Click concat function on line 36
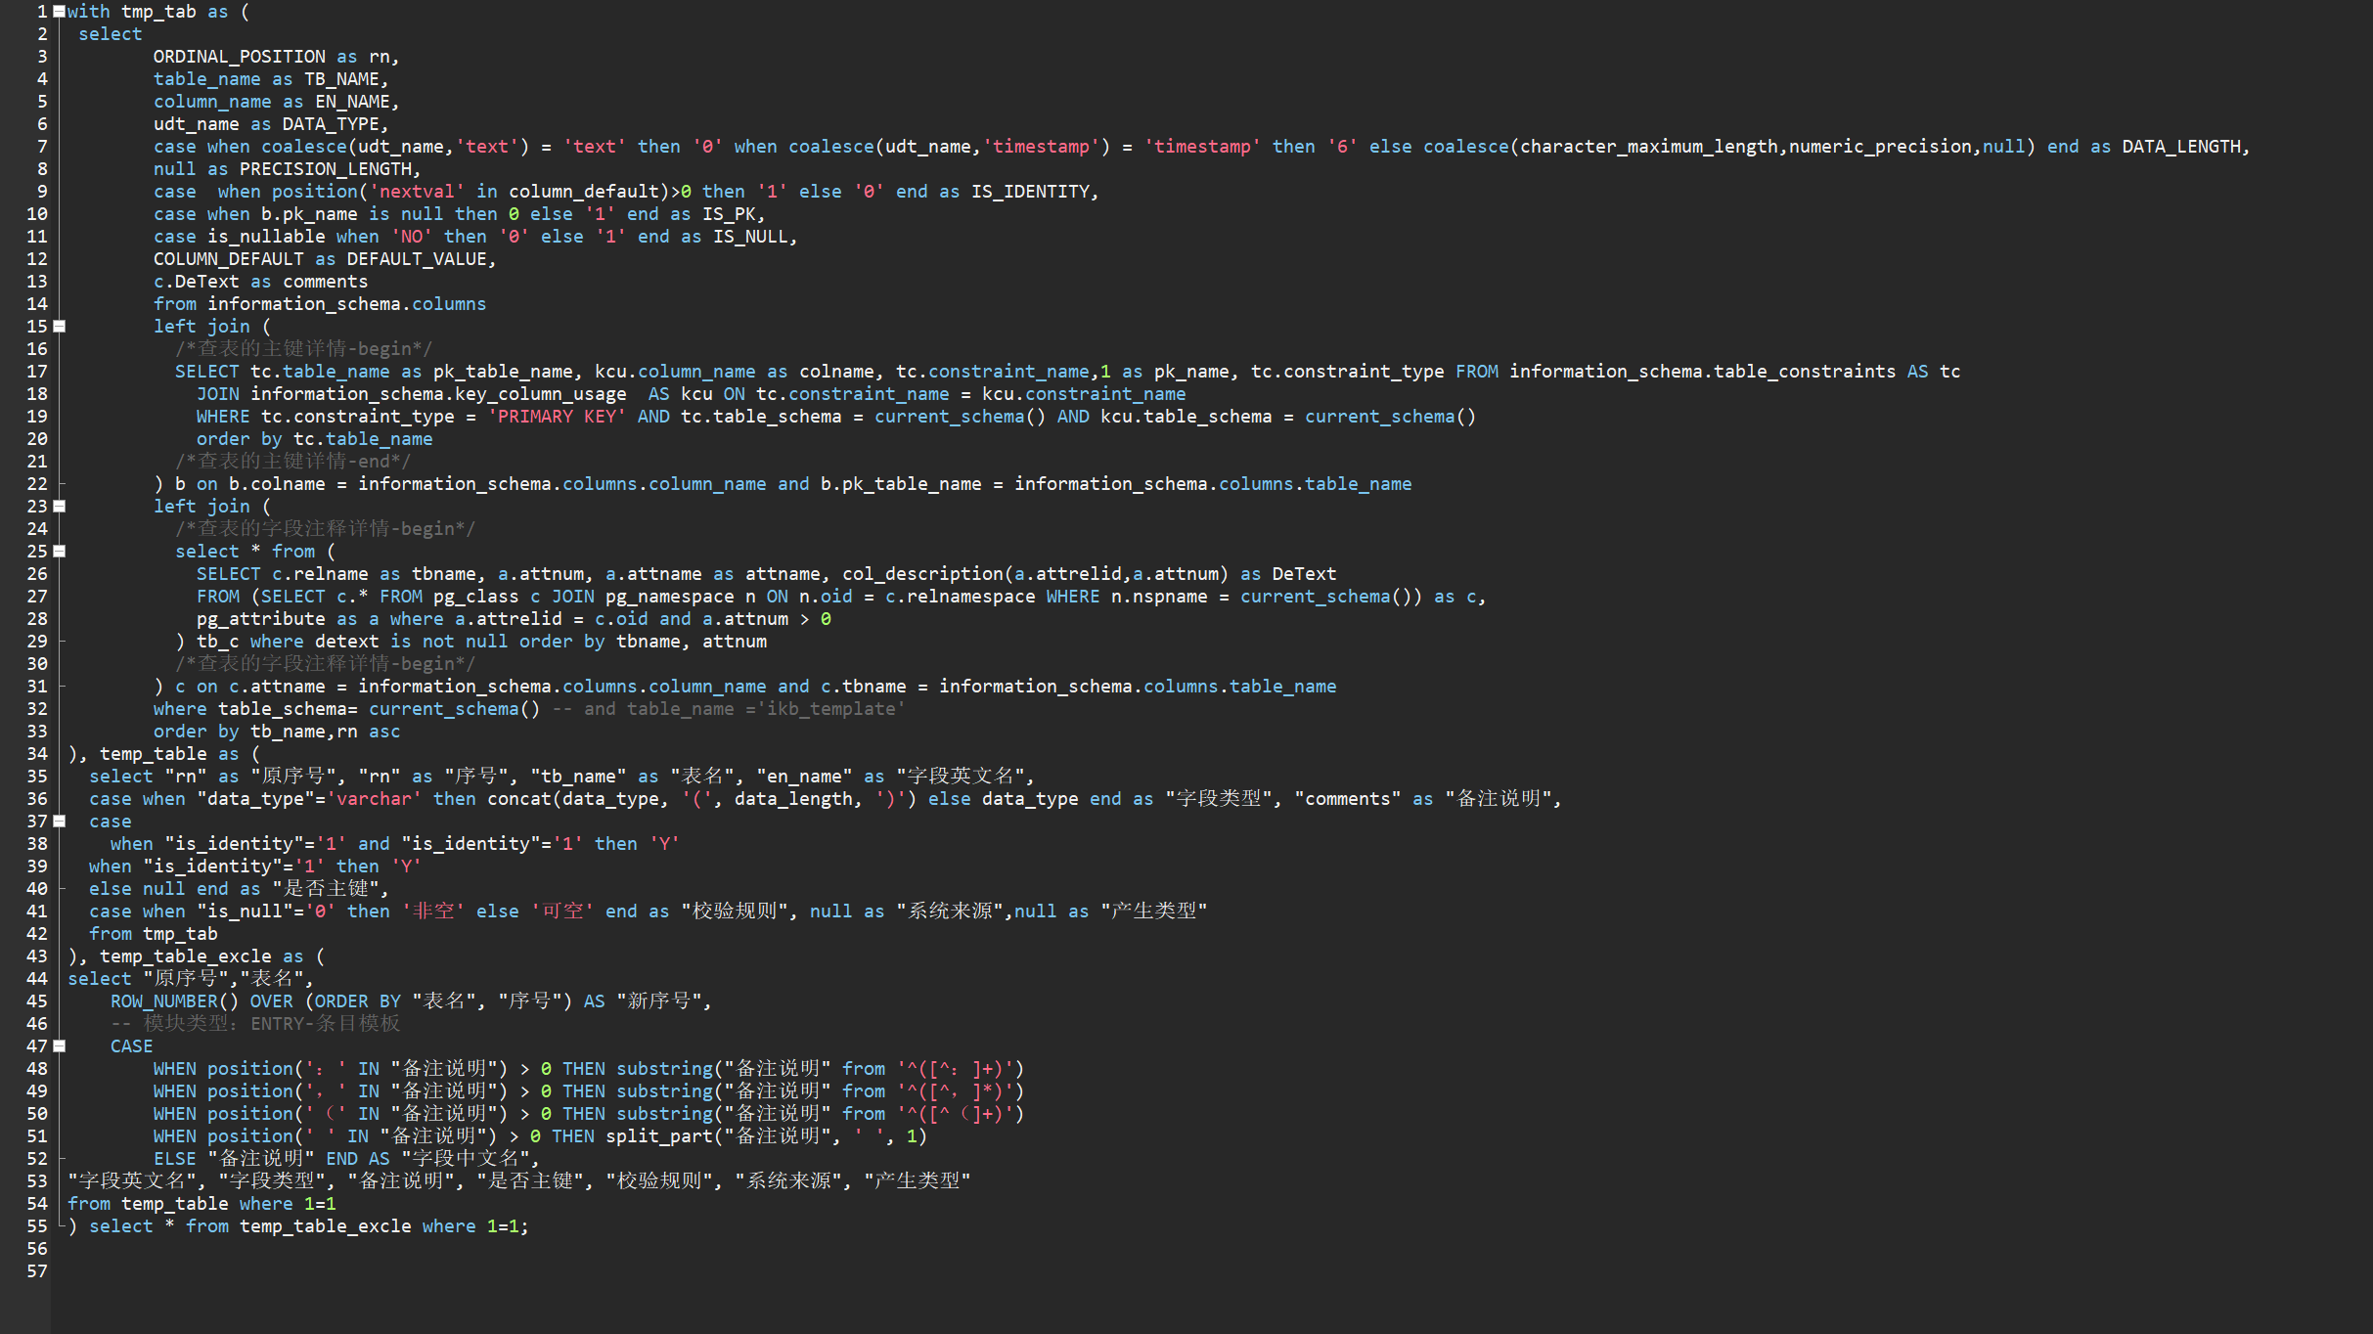 coord(519,799)
